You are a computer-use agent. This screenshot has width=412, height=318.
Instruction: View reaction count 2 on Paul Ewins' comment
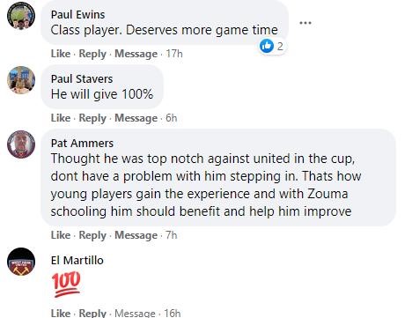click(280, 46)
